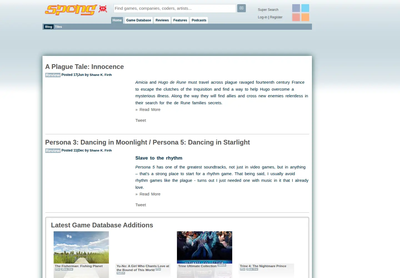Open the Persona 3 / Persona 5 Dancing article title
The width and height of the screenshot is (400, 278).
[x=147, y=142]
